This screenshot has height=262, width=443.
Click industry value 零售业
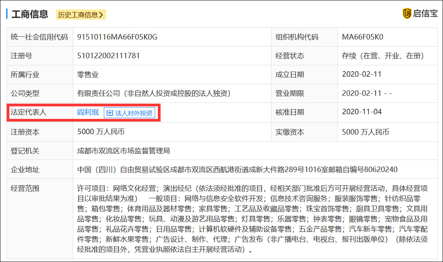88,75
